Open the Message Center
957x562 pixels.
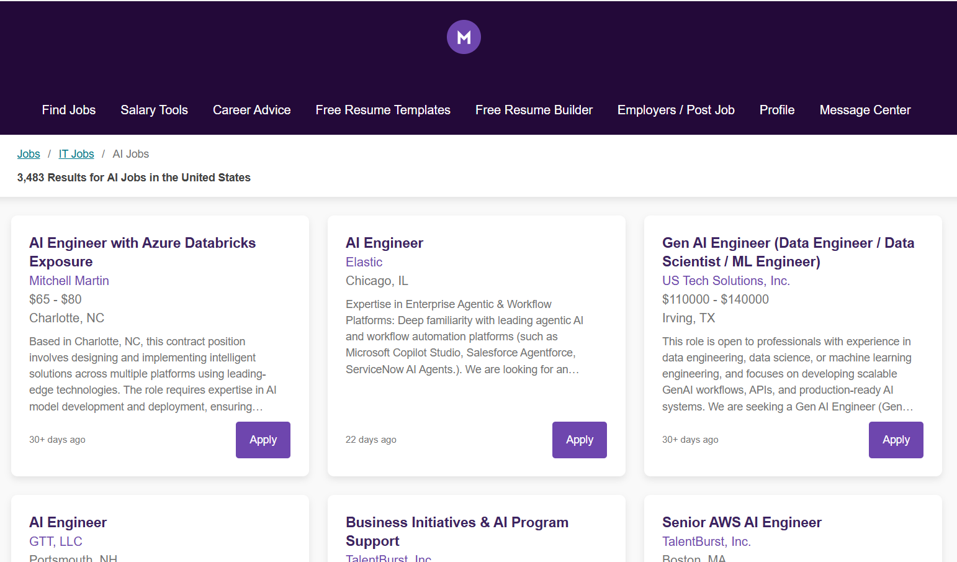(865, 110)
